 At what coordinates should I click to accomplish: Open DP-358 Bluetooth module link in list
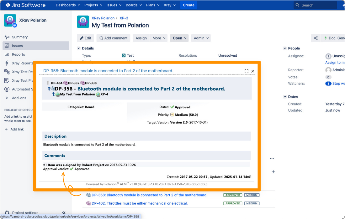tap(149, 195)
